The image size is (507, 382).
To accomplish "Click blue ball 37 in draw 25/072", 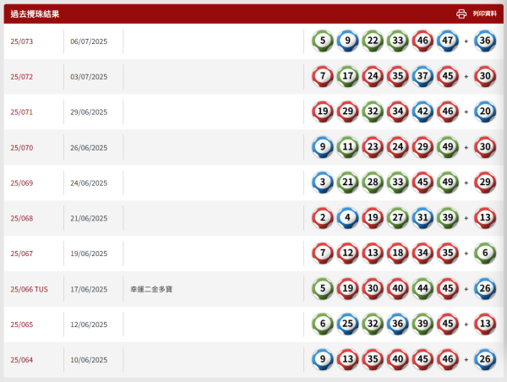I will tap(423, 76).
